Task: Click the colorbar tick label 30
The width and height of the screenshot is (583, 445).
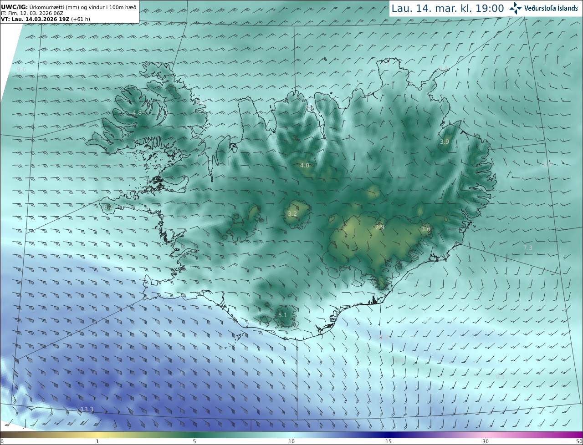Action: click(x=486, y=441)
